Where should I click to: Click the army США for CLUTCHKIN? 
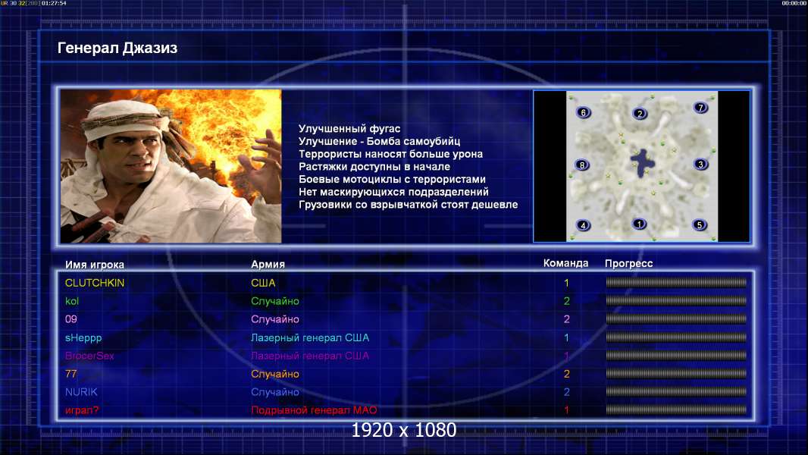(263, 283)
